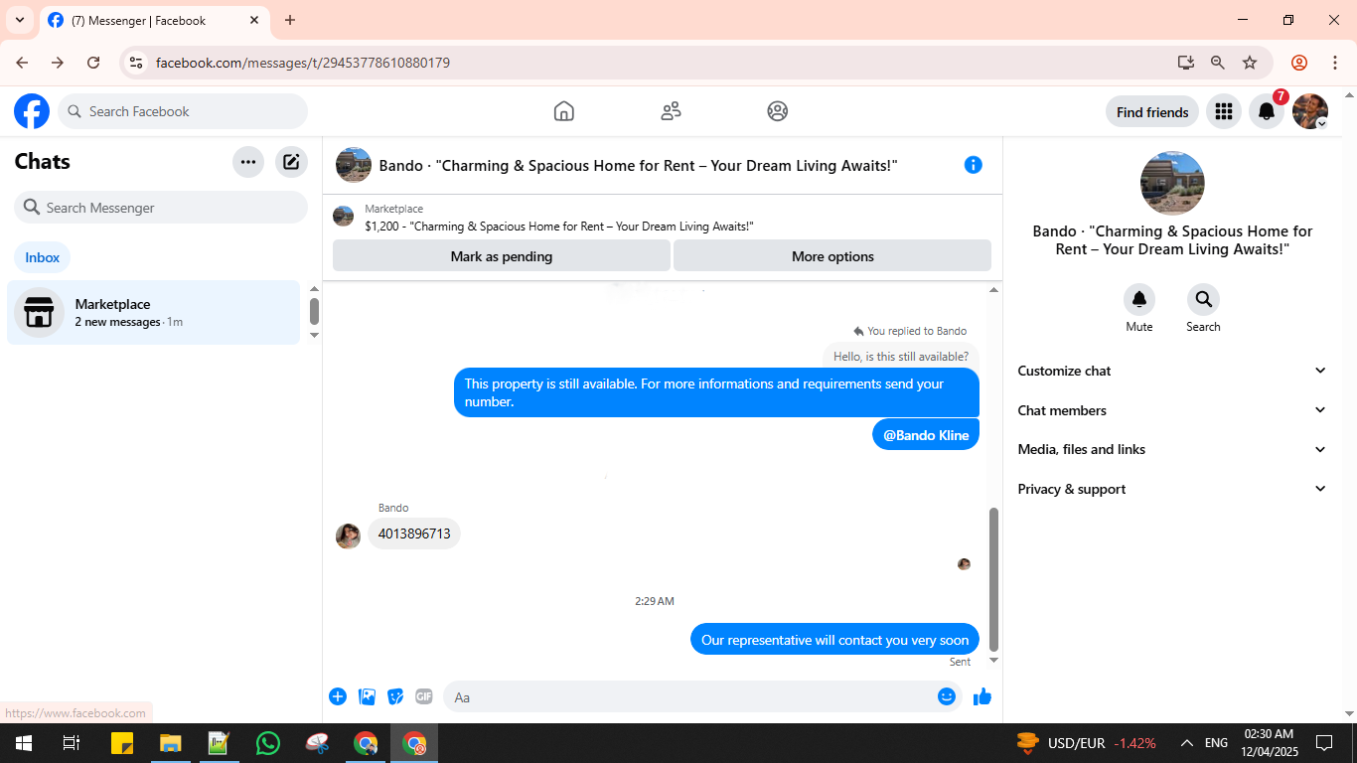Expand Customize chat section

coord(1172,371)
